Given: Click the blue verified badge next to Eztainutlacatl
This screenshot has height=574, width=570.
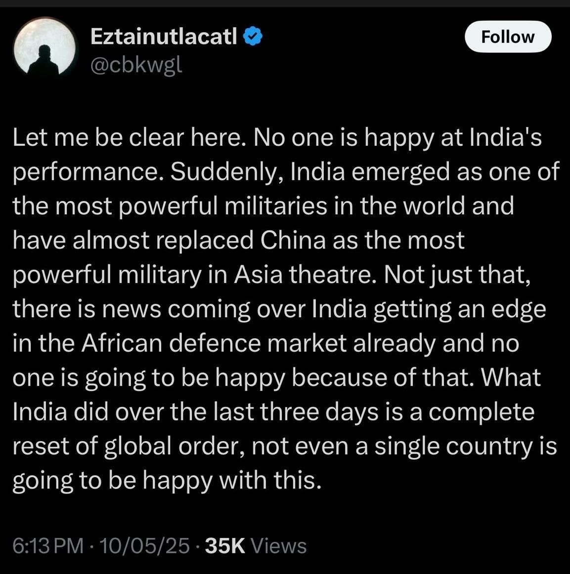Looking at the screenshot, I should pos(253,37).
